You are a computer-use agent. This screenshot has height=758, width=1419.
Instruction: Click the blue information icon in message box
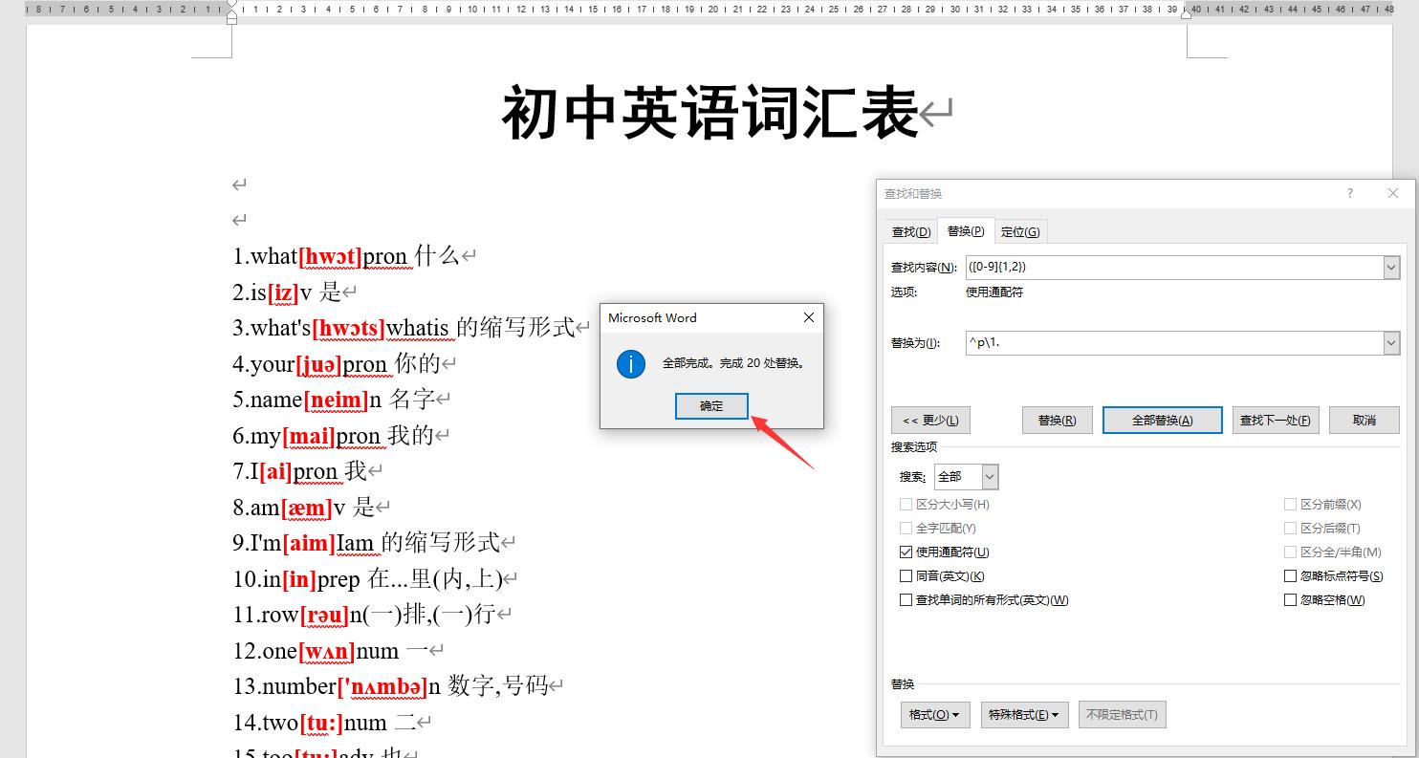(631, 363)
